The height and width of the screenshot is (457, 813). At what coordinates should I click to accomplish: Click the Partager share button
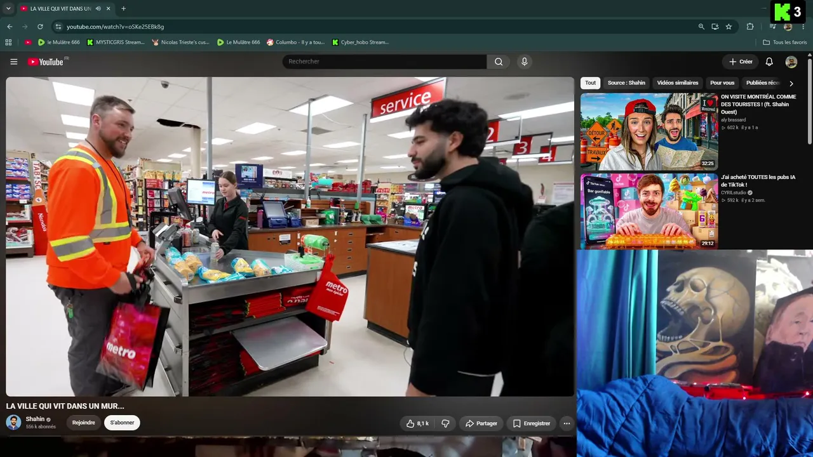[x=481, y=423]
